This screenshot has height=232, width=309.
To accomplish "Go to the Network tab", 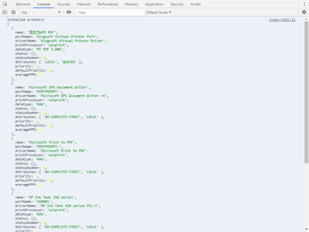I will click(x=84, y=4).
